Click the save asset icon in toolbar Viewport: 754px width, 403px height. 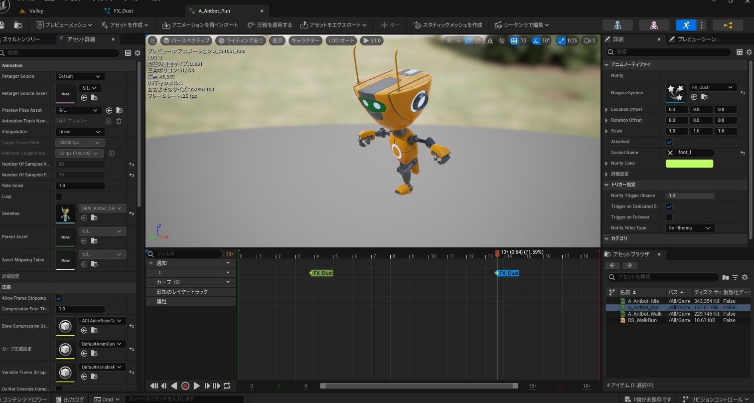click(2, 25)
